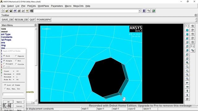The image size is (198, 111).
Task: Open the WorkPlane menu
Action: (43, 6)
